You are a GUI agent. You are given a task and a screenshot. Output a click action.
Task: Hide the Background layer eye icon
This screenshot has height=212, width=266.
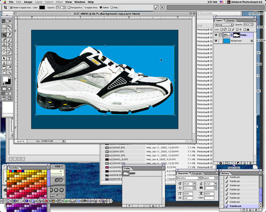(x=216, y=41)
